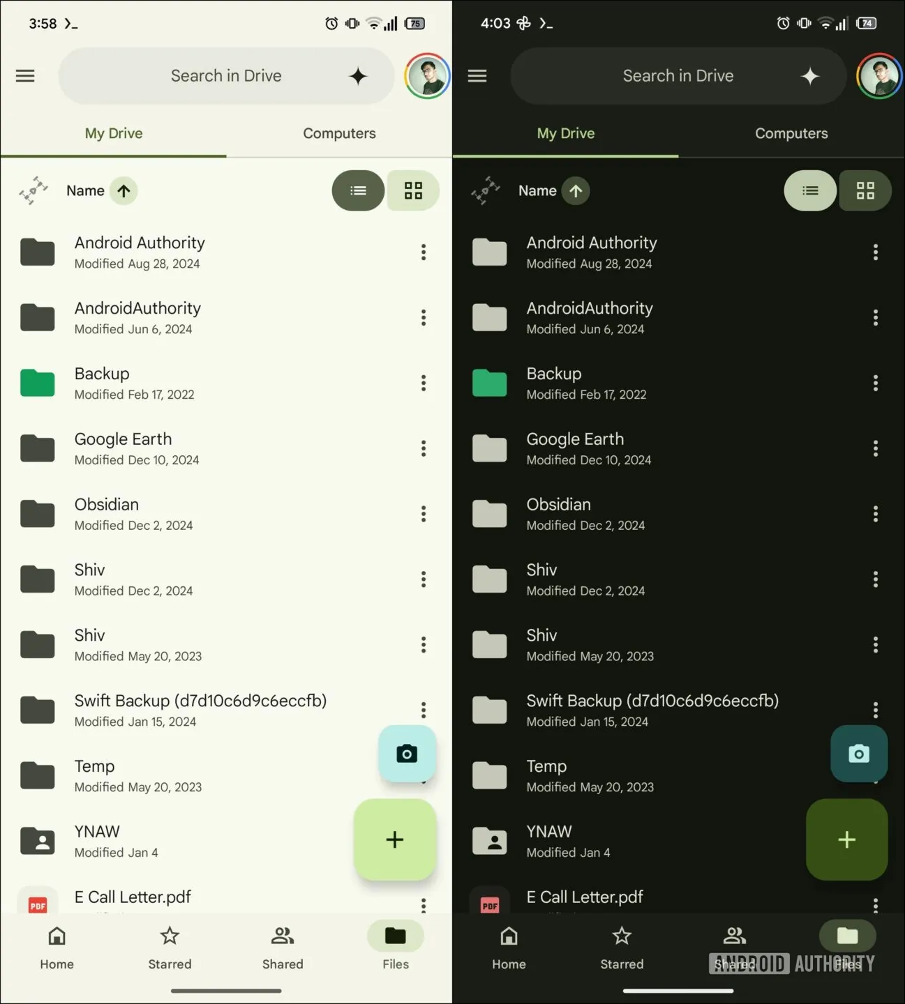Tap the battery indicator in the dark status bar

click(867, 23)
